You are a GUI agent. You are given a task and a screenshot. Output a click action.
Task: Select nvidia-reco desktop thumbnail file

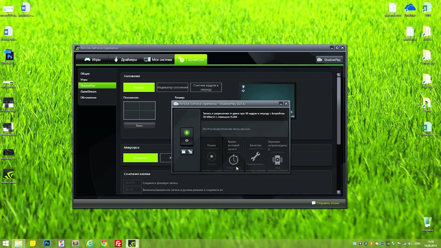[x=9, y=154]
